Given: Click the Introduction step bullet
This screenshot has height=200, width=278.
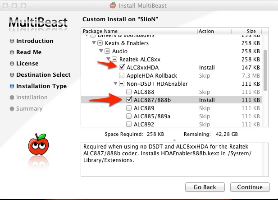Looking at the screenshot, I should [12, 41].
